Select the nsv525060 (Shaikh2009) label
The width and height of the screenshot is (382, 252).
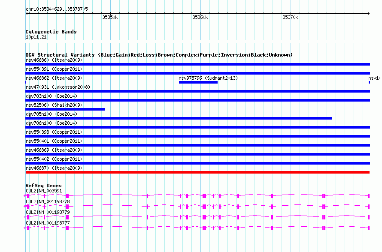click(54, 105)
